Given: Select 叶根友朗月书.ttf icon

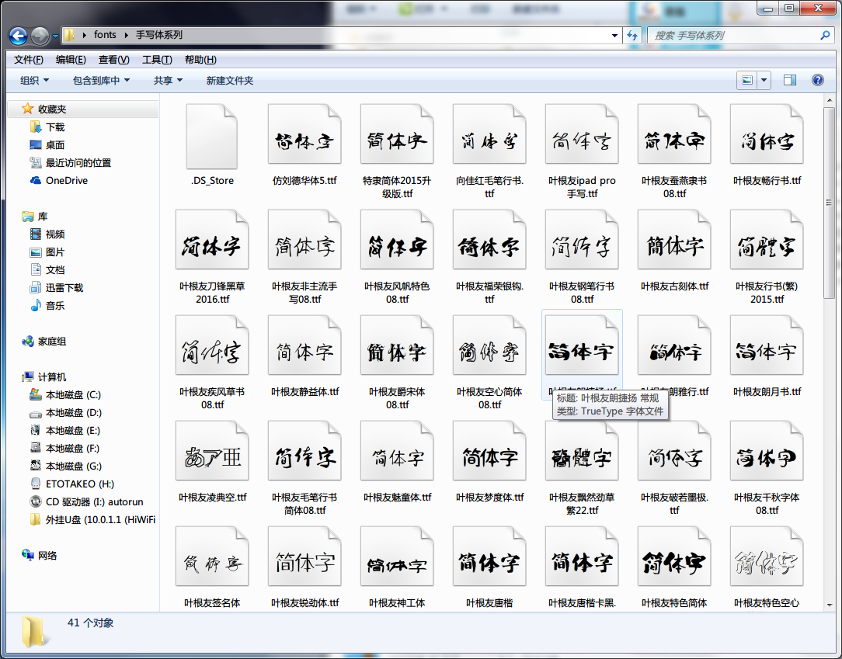Looking at the screenshot, I should coord(767,345).
